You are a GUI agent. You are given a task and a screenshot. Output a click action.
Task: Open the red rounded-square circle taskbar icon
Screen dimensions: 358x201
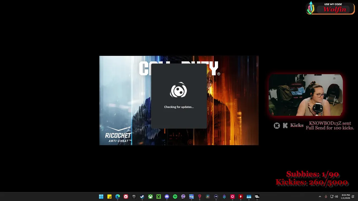232,197
